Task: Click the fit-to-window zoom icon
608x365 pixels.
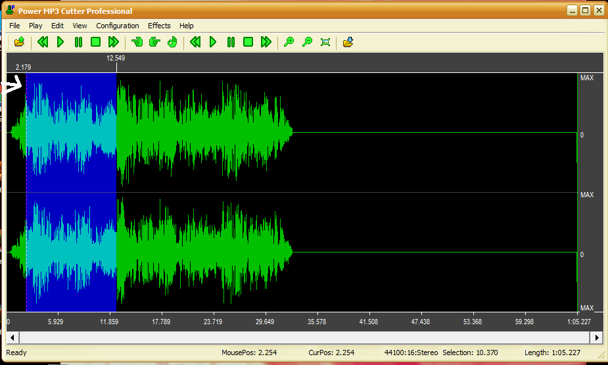Action: 325,42
